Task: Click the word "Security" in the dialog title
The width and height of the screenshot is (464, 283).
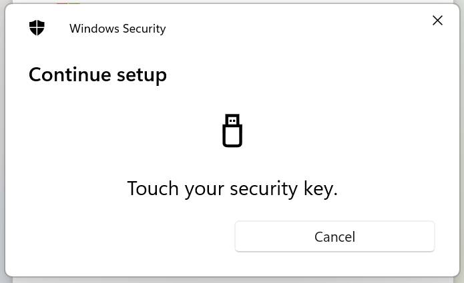Action: tap(144, 29)
